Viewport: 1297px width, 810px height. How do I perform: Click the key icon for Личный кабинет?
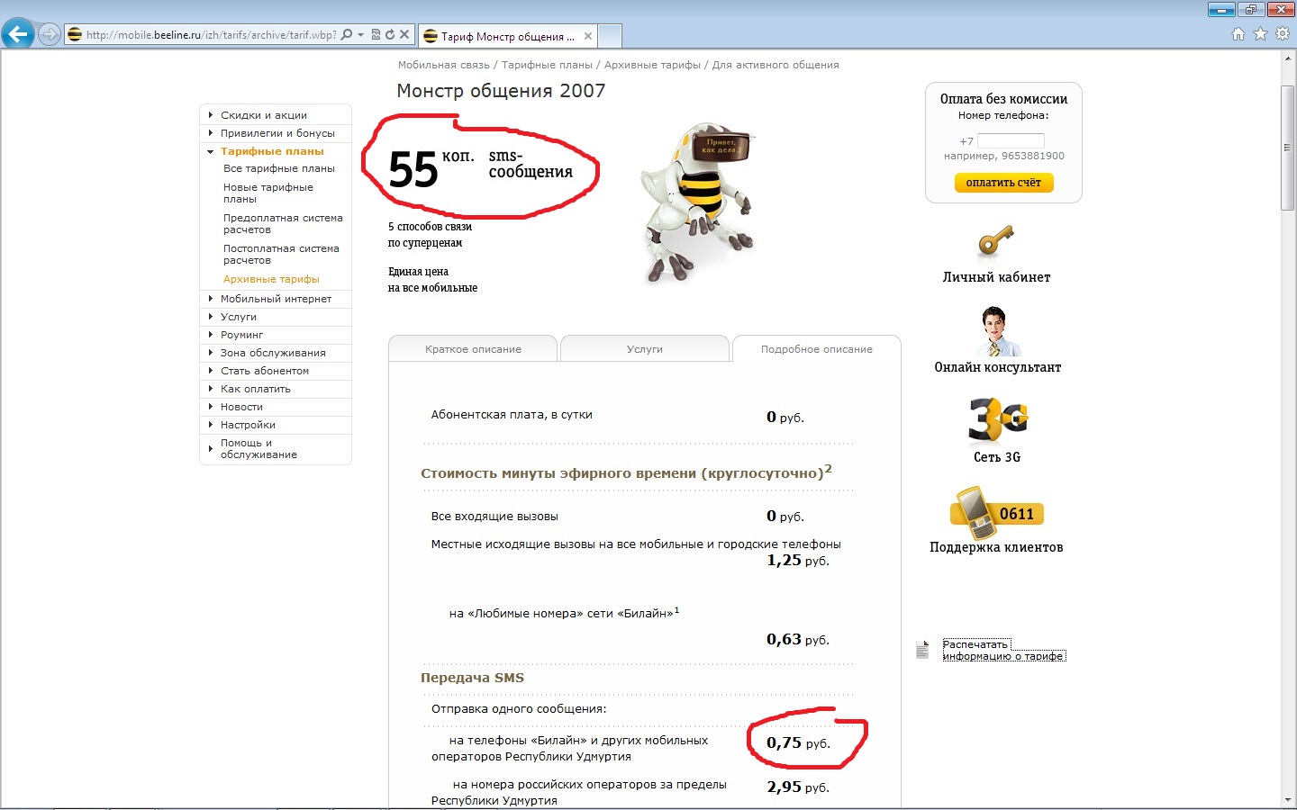tap(995, 241)
